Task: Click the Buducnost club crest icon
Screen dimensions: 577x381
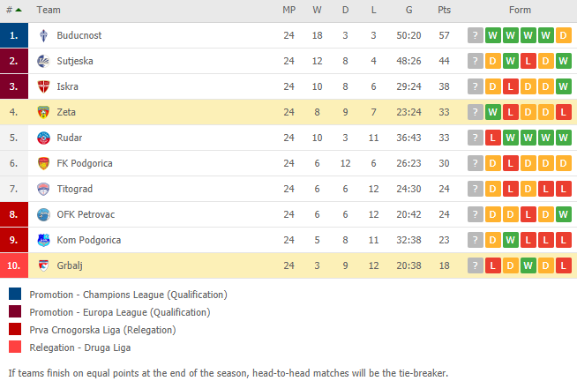Action: point(43,35)
